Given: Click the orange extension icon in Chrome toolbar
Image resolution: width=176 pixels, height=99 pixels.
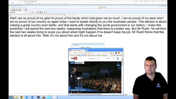Looking at the screenshot, I should (119, 53).
